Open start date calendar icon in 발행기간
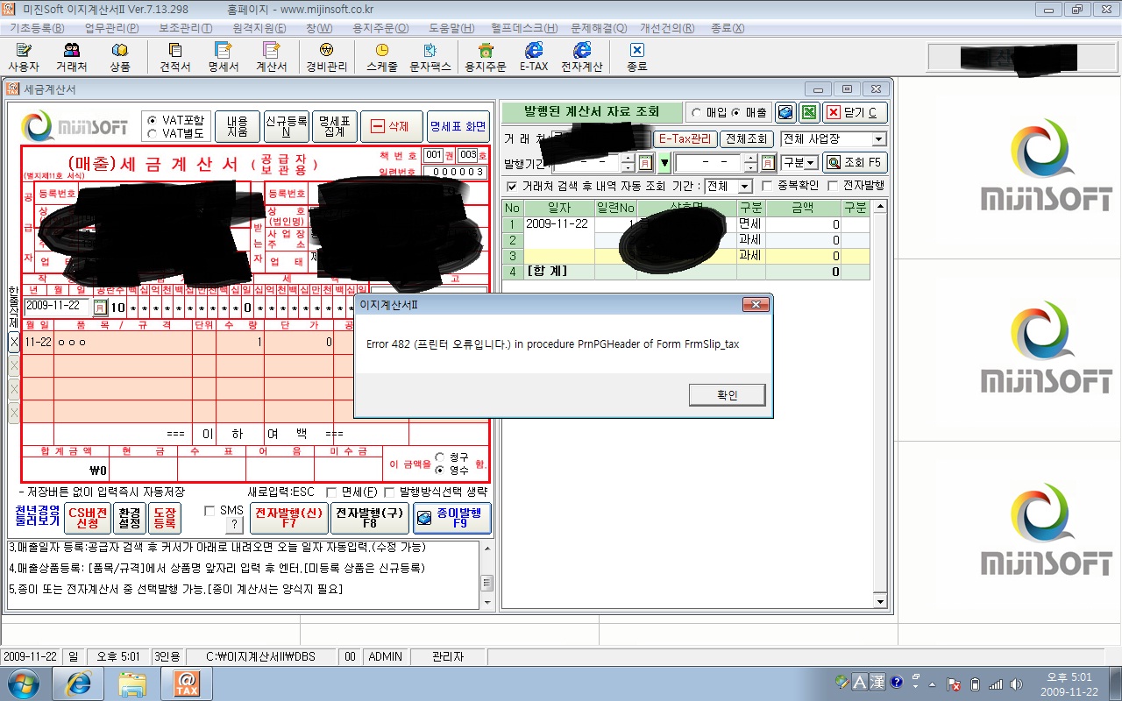Viewport: 1122px width, 701px height. pyautogui.click(x=645, y=163)
